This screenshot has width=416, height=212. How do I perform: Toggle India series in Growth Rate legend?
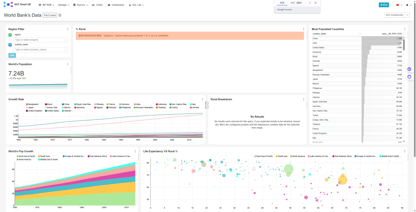137,104
